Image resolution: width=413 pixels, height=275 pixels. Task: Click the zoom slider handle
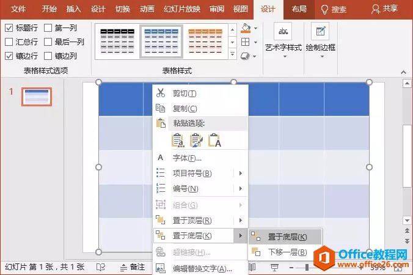(x=307, y=268)
